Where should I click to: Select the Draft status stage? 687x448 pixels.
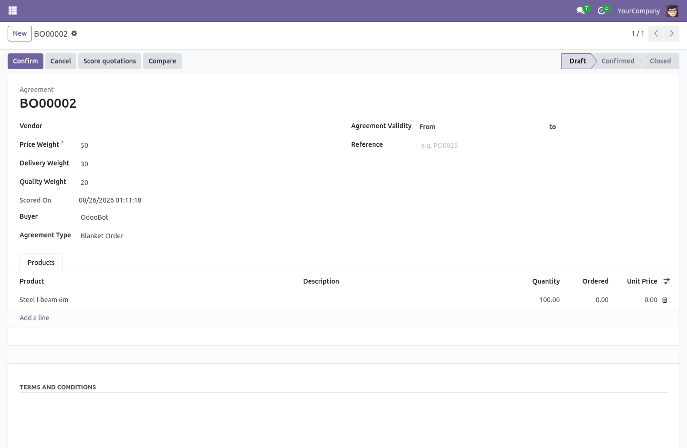tap(577, 61)
